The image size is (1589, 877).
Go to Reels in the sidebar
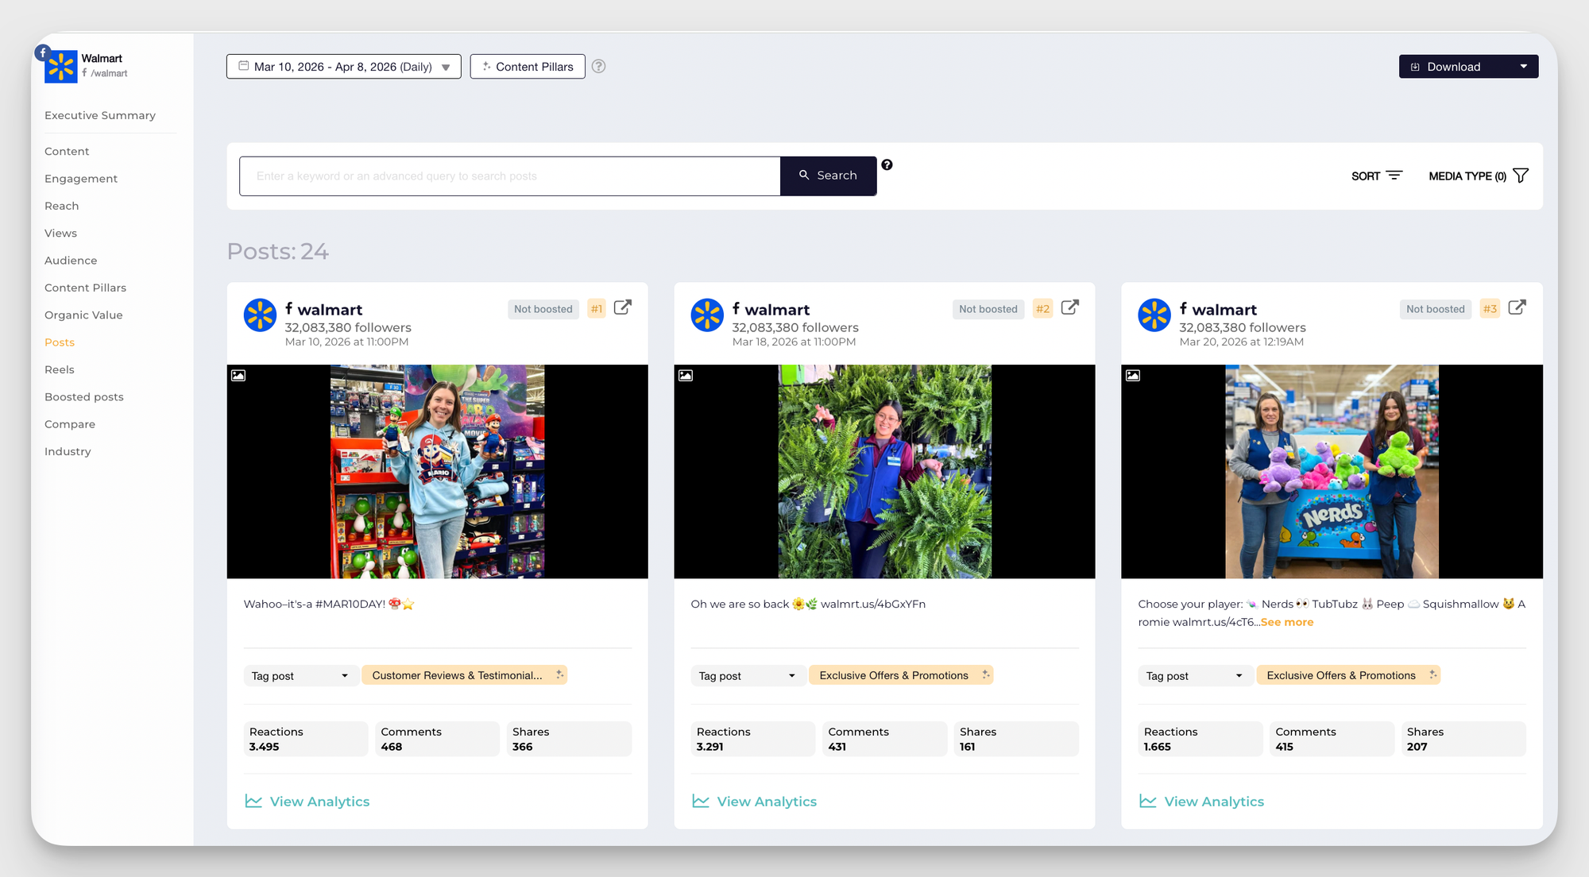(60, 369)
